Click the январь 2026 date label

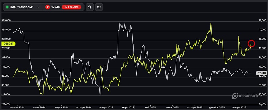[239, 108]
